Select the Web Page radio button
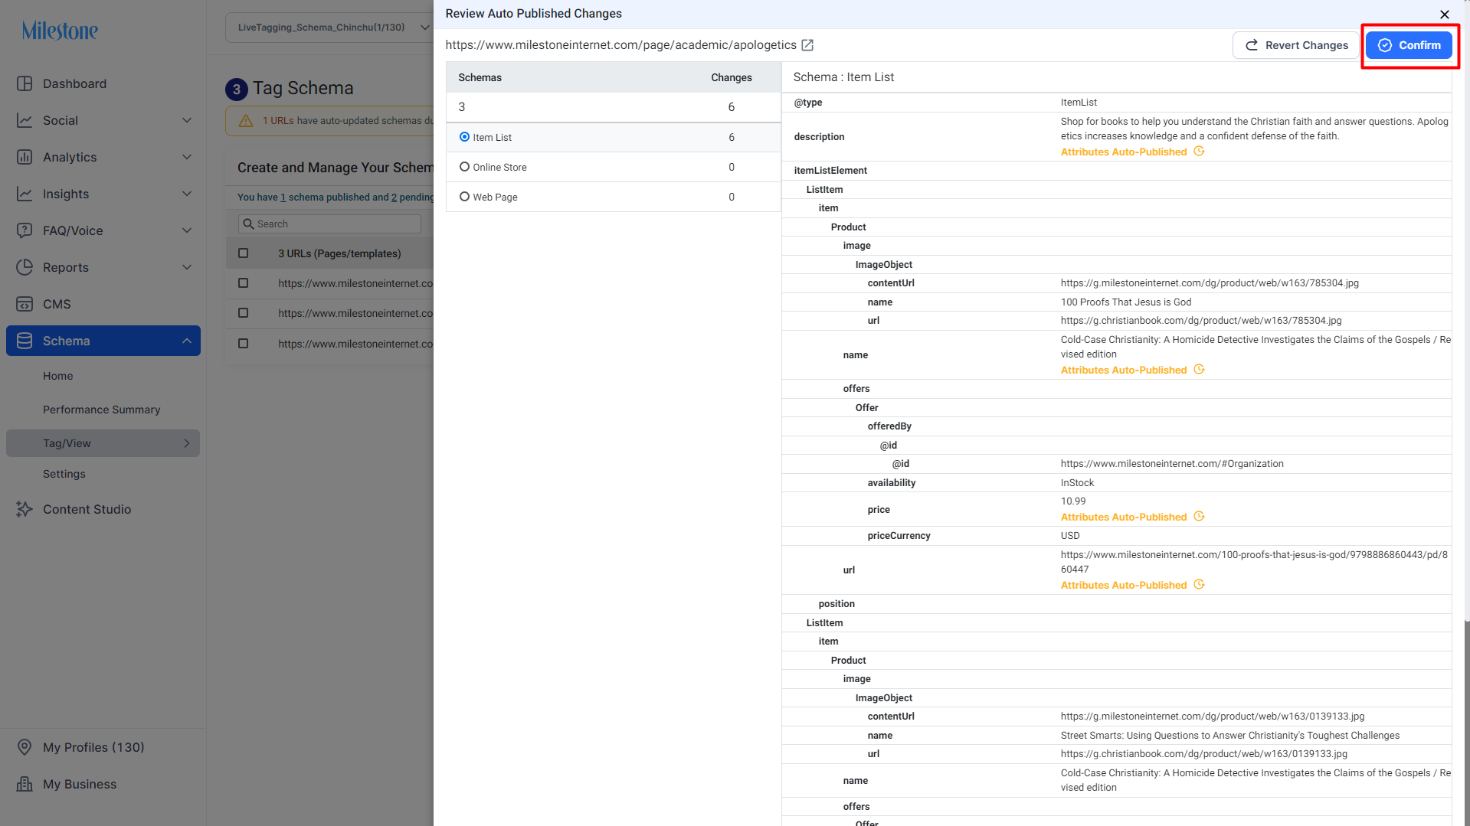Screen dimensions: 1470x826 click(464, 197)
